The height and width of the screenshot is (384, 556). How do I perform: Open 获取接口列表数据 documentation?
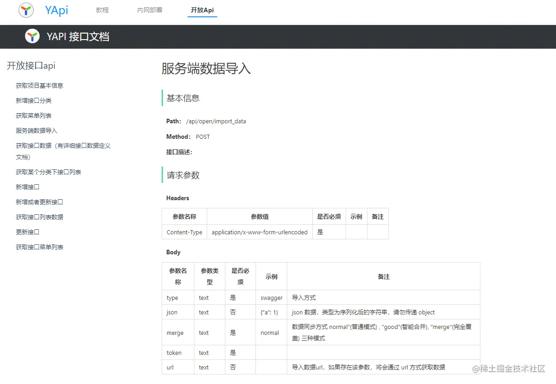[40, 217]
